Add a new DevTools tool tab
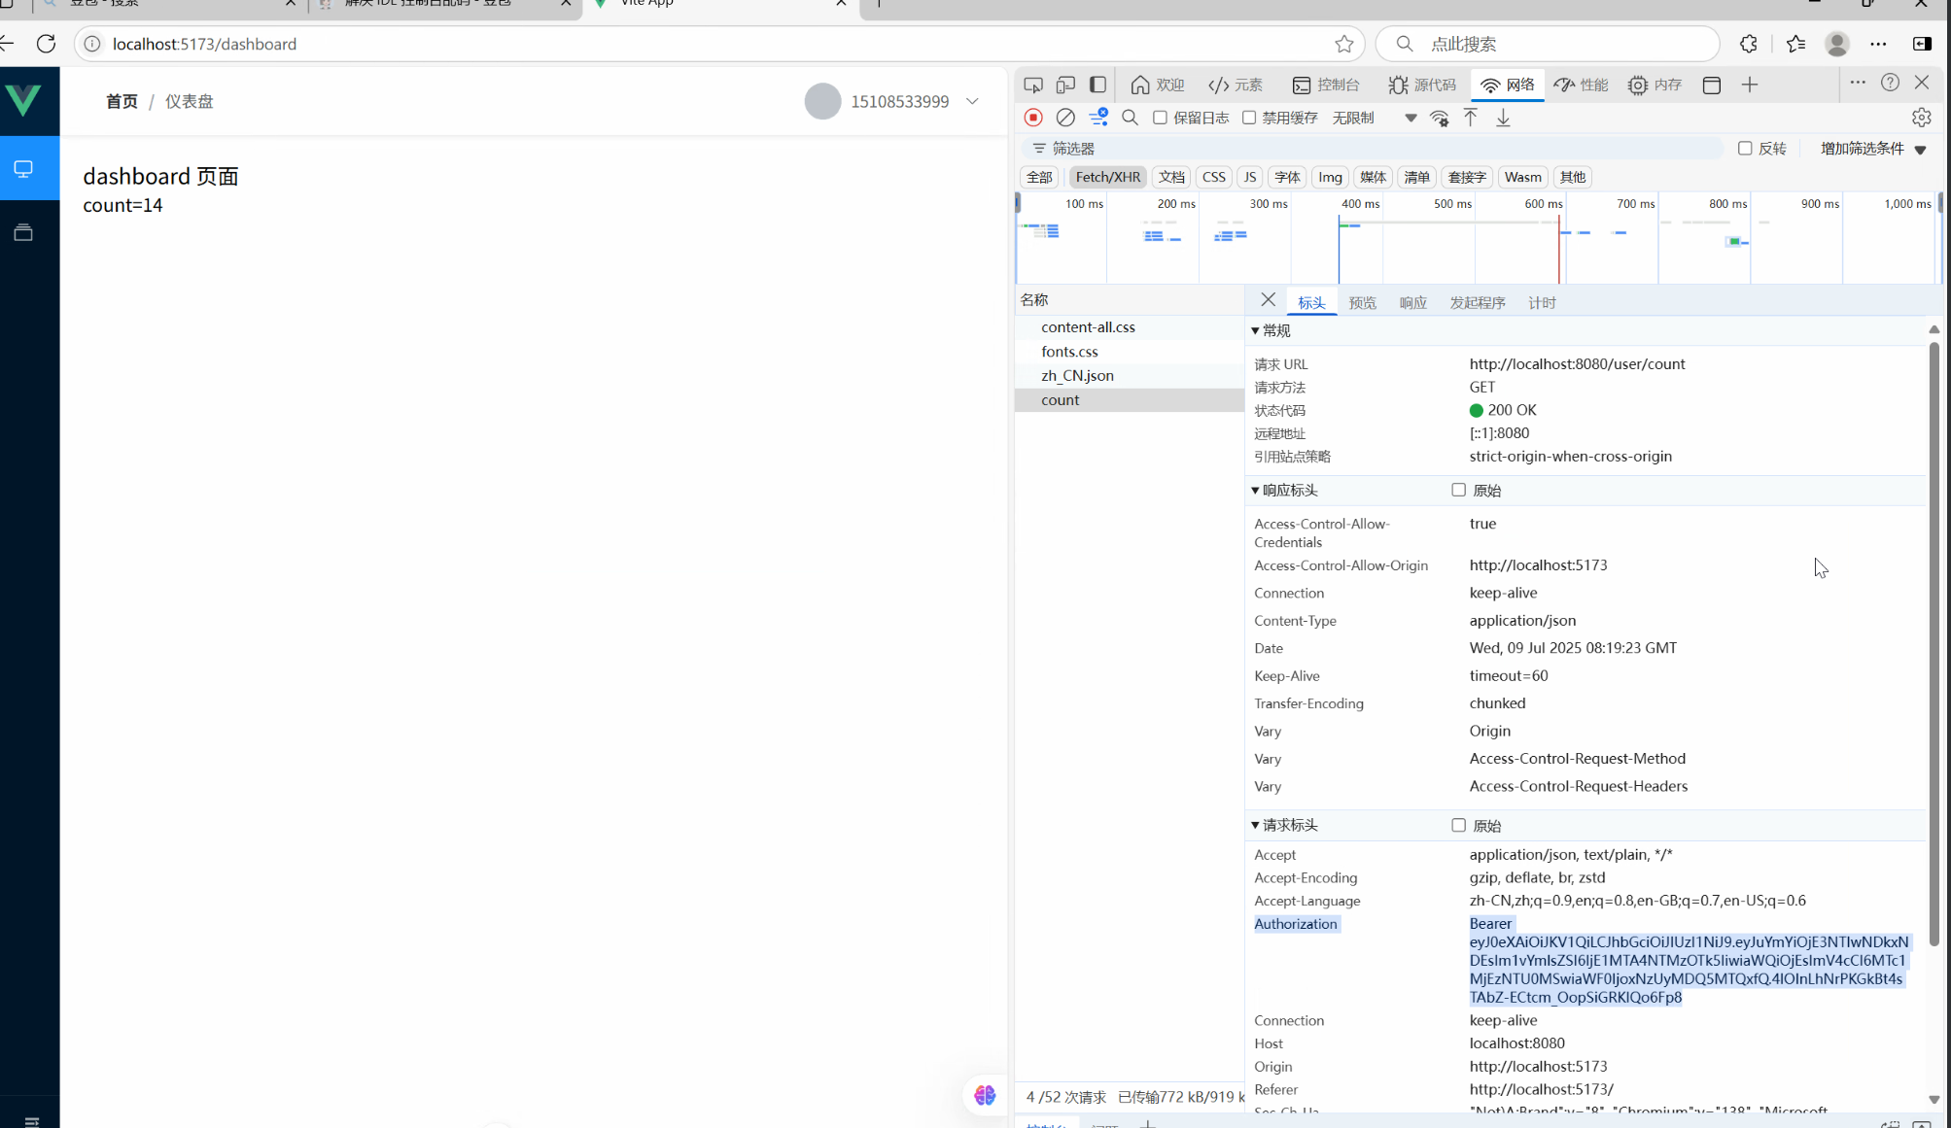The width and height of the screenshot is (1951, 1128). 1750,85
